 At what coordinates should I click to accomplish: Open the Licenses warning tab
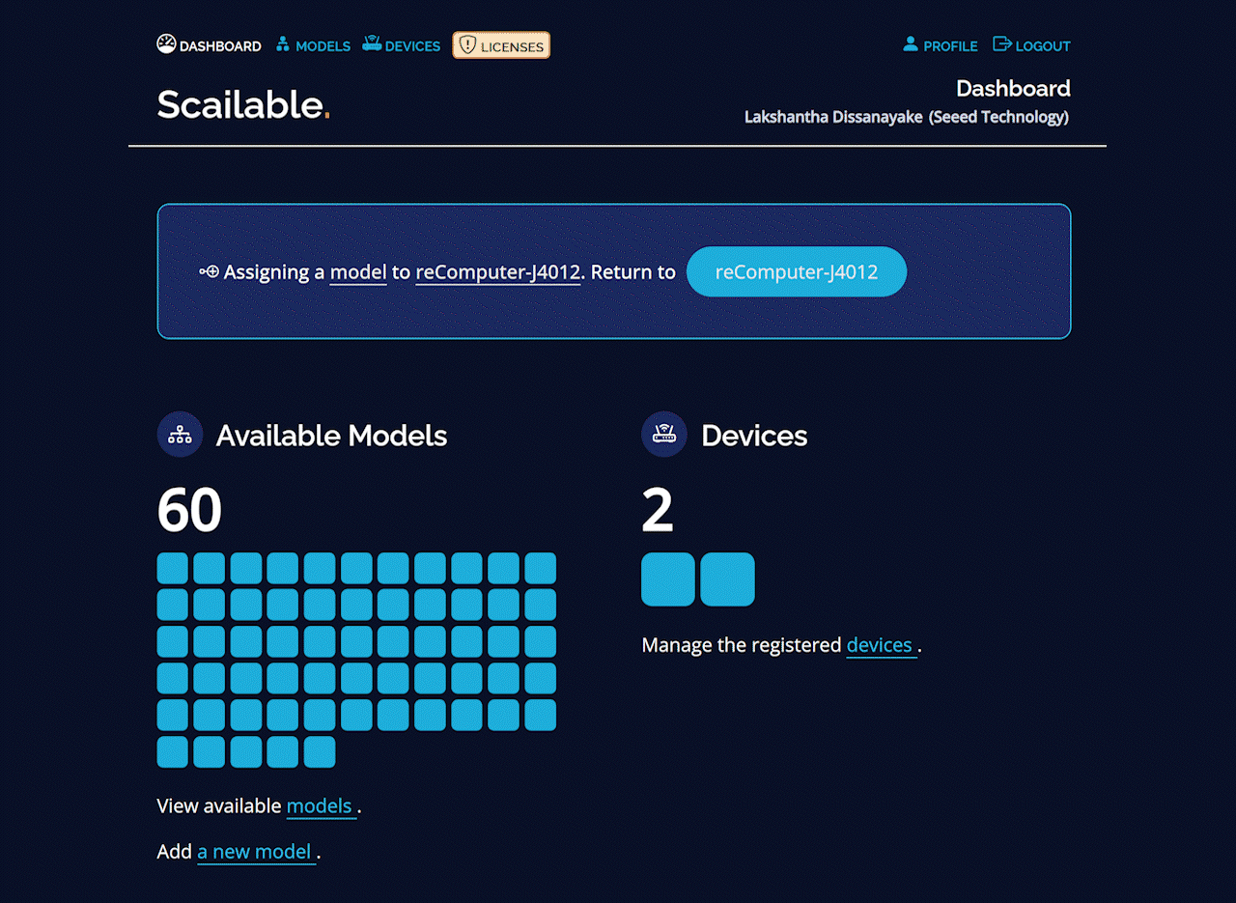click(501, 45)
